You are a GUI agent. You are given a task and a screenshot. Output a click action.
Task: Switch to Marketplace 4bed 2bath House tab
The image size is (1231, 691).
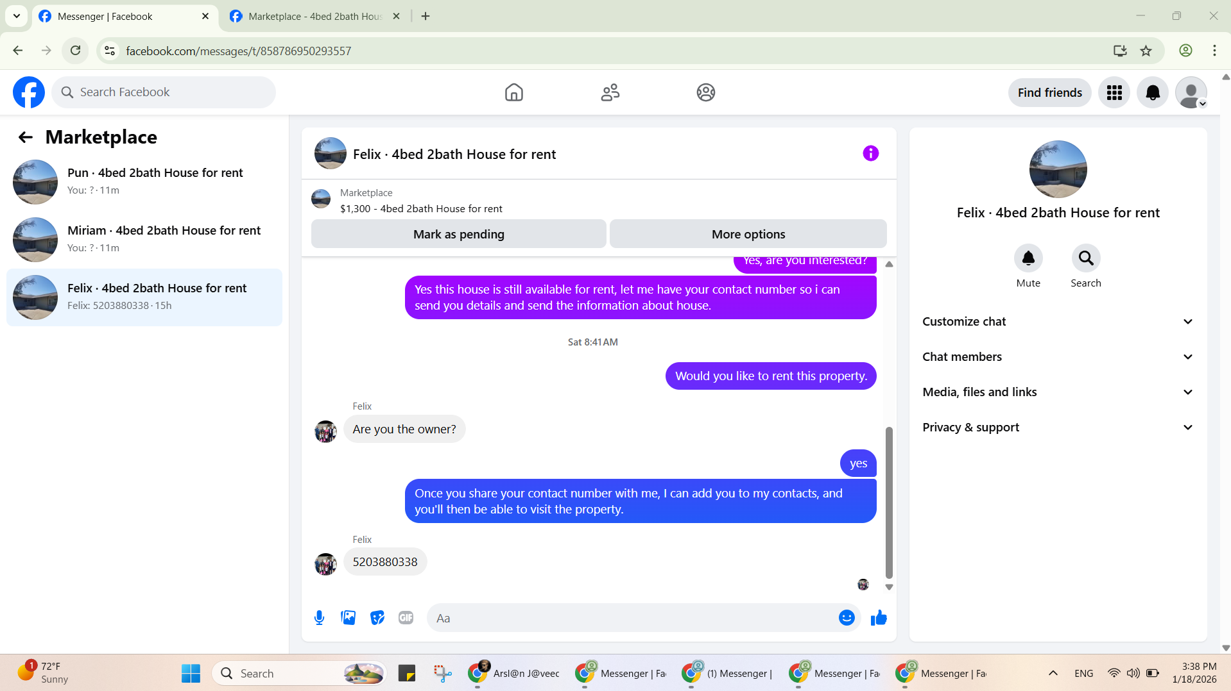316,16
